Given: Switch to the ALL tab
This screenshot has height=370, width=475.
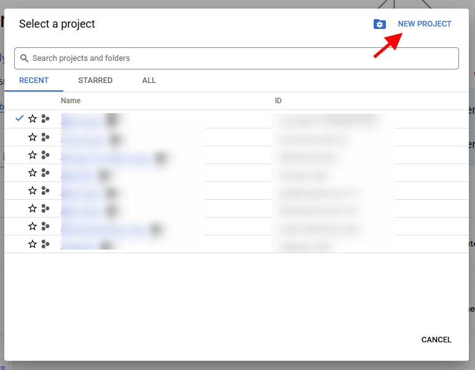Looking at the screenshot, I should click(x=149, y=81).
